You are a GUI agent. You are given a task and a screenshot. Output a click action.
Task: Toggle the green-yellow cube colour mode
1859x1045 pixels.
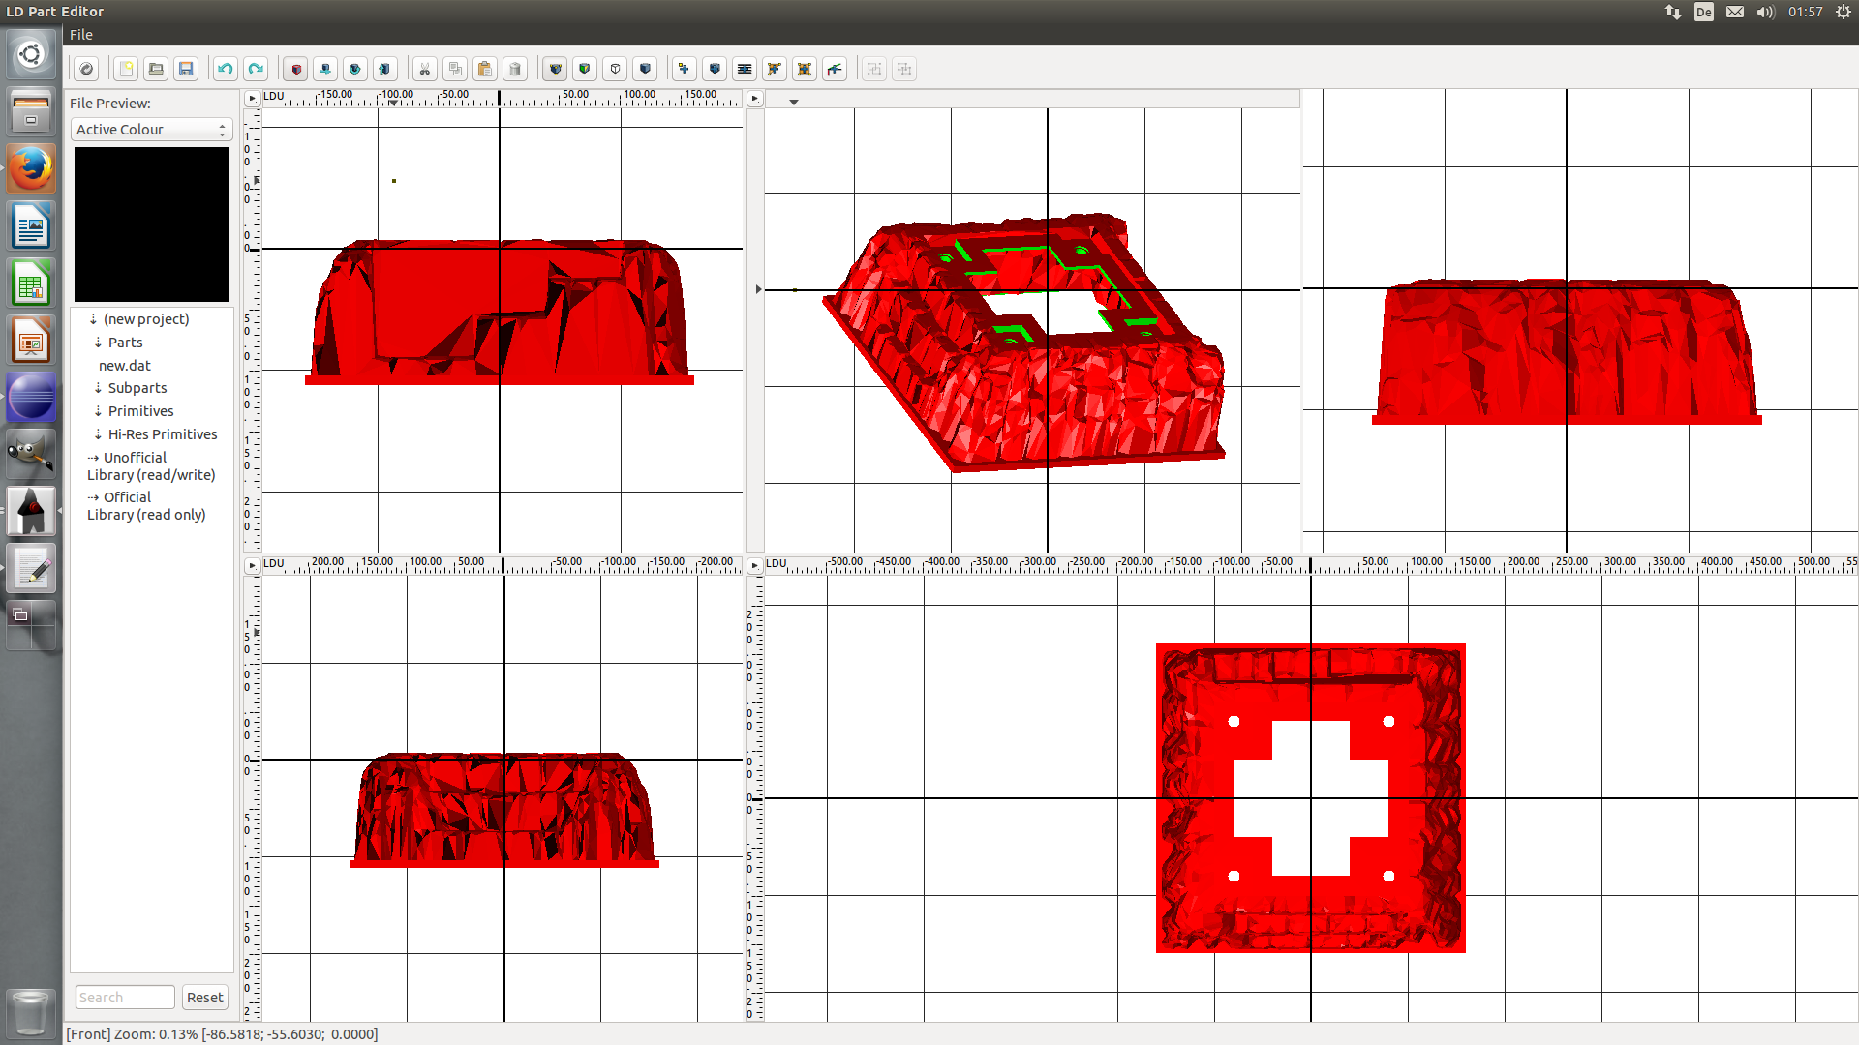(x=585, y=69)
